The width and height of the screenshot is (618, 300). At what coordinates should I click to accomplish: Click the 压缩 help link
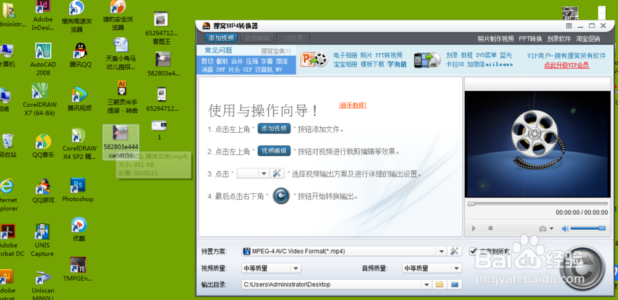[252, 61]
